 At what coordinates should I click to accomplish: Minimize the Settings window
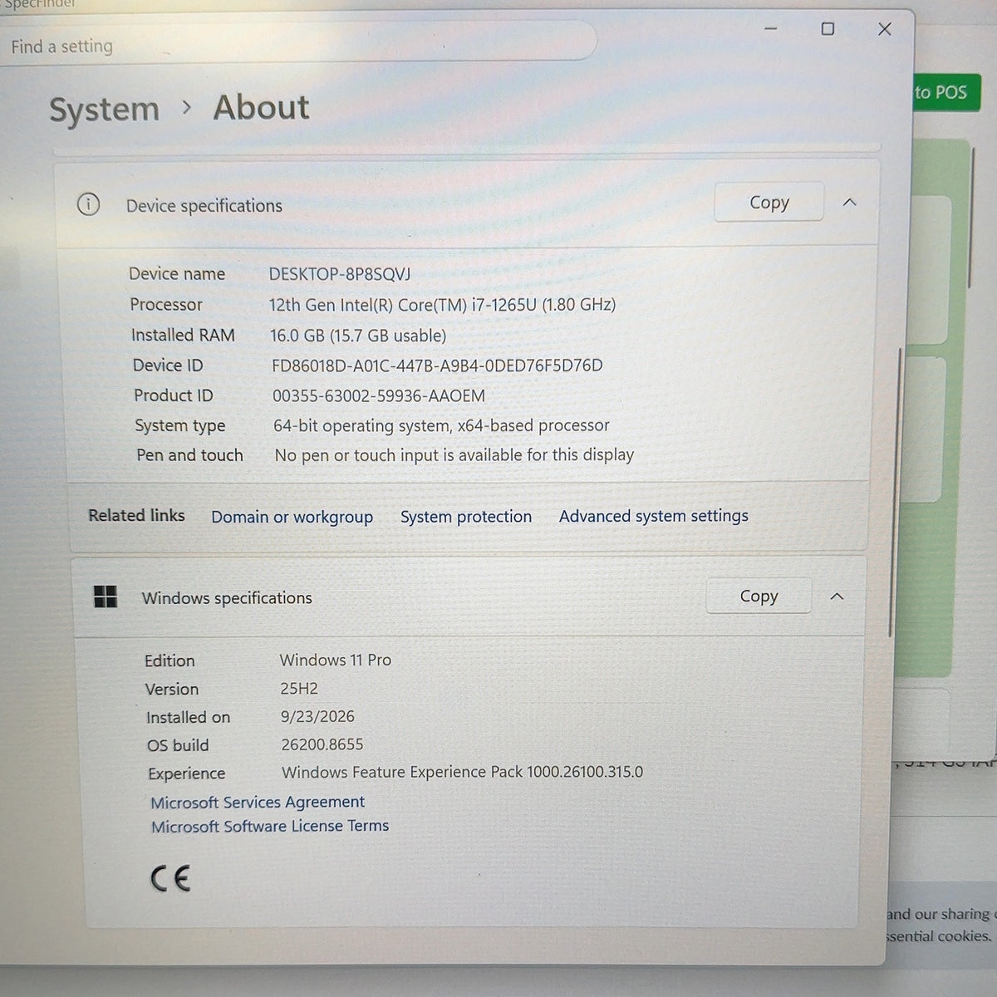pos(771,29)
